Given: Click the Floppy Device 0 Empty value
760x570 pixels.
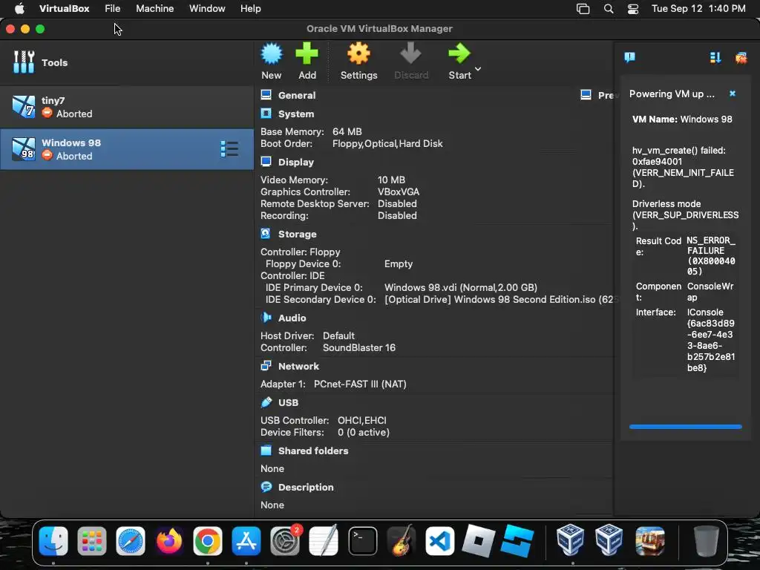Looking at the screenshot, I should (x=399, y=264).
